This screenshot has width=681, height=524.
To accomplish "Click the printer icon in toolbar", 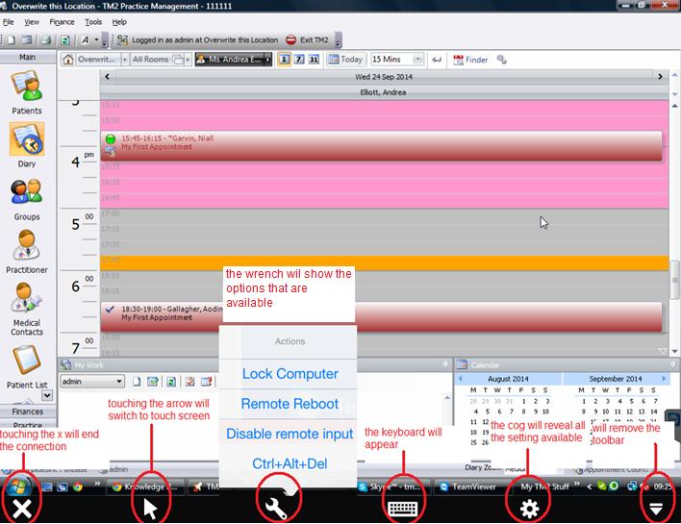I will pyautogui.click(x=45, y=40).
